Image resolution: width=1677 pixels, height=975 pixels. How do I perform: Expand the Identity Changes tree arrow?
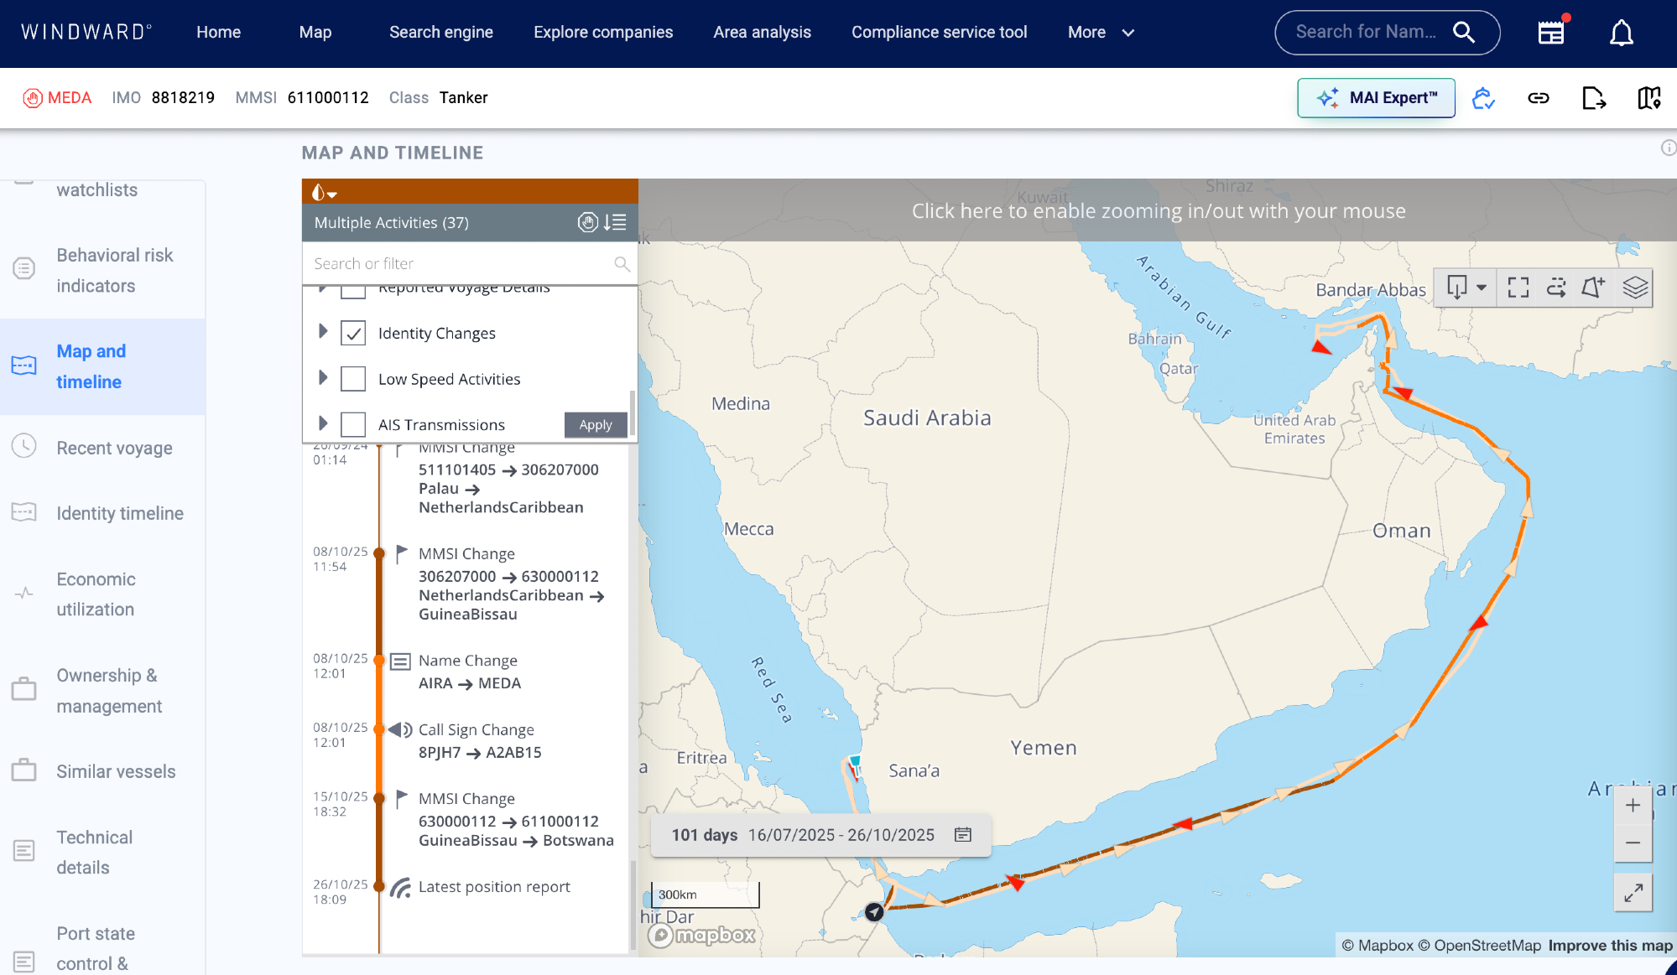(323, 332)
